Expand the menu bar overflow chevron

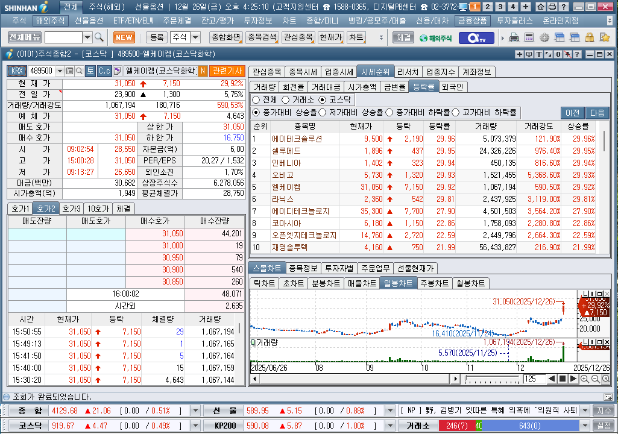coord(610,20)
